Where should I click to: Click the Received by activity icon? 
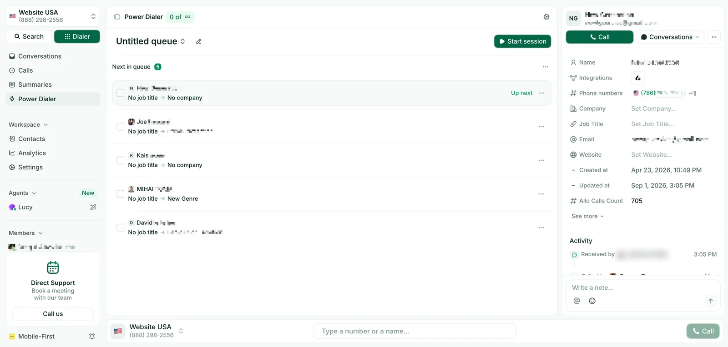(574, 255)
